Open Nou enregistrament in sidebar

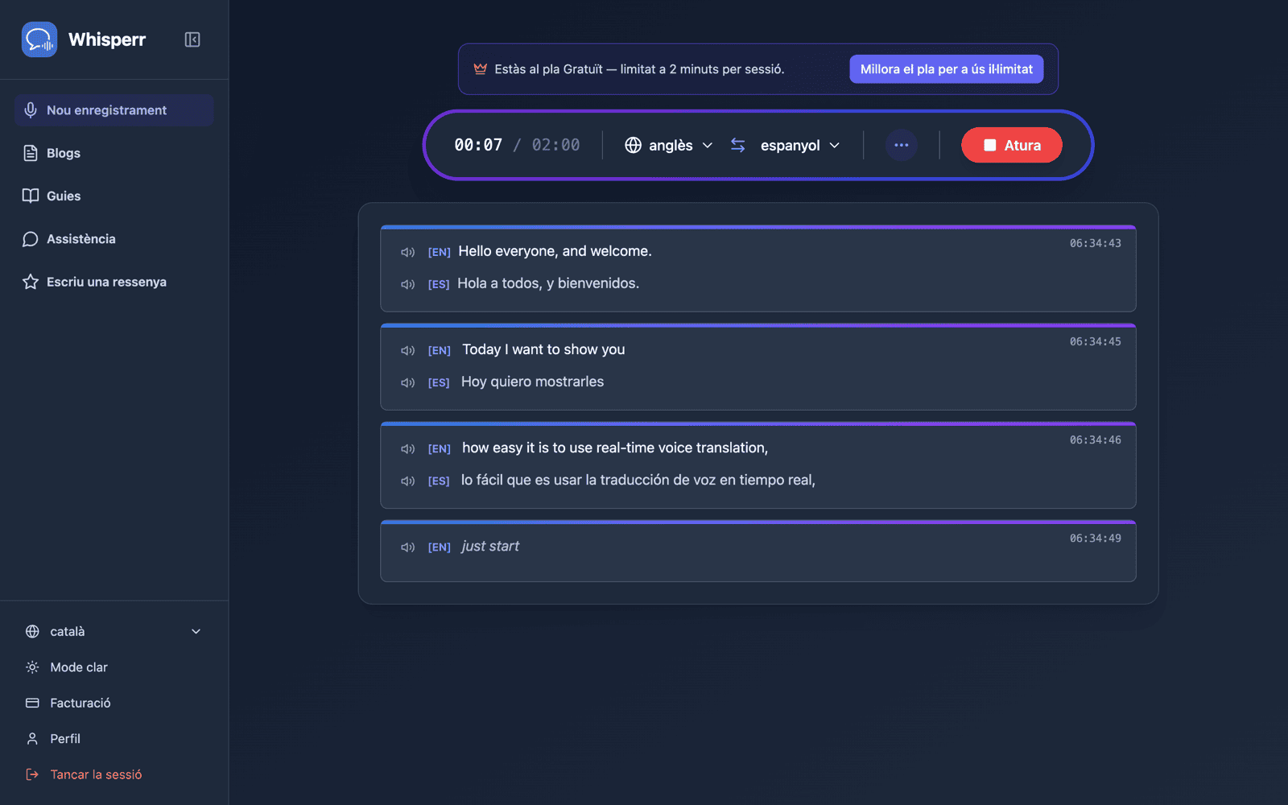tap(114, 110)
